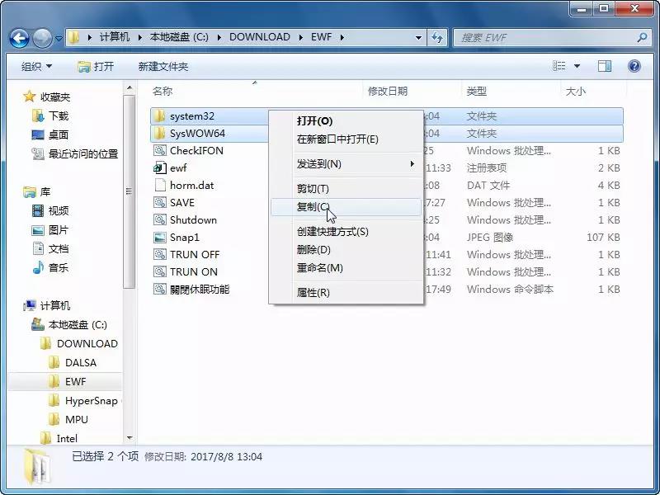
Task: Choose 属性(R) in the context menu
Action: [x=313, y=293]
